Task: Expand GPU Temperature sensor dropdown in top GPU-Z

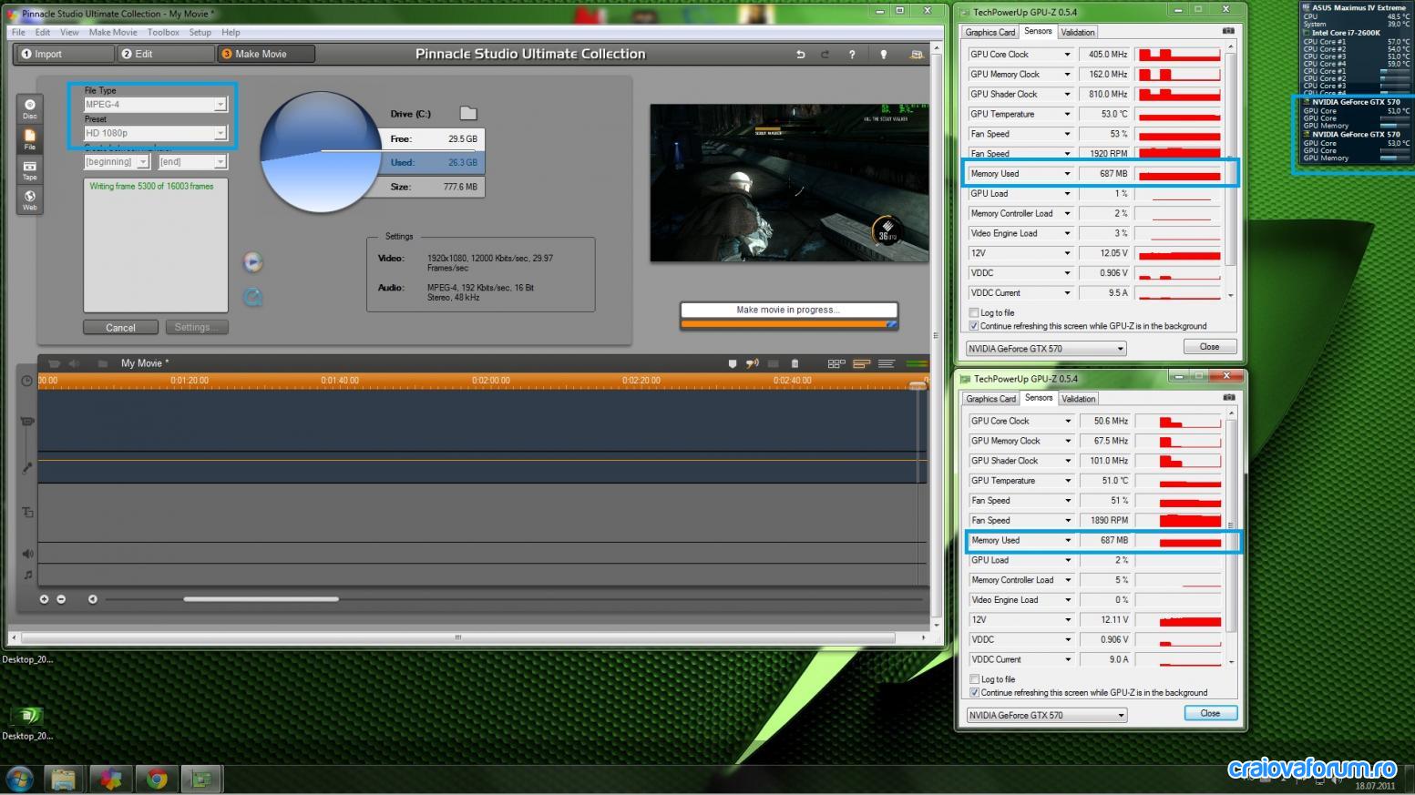Action: coord(1067,115)
